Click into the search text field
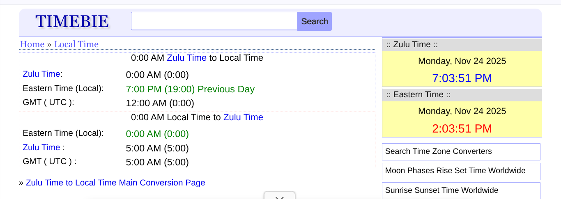The image size is (561, 199). click(214, 21)
